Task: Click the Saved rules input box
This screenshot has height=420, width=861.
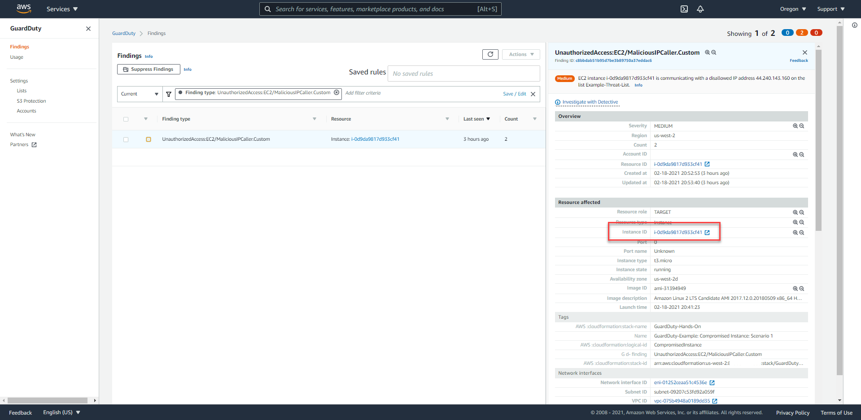Action: 463,74
